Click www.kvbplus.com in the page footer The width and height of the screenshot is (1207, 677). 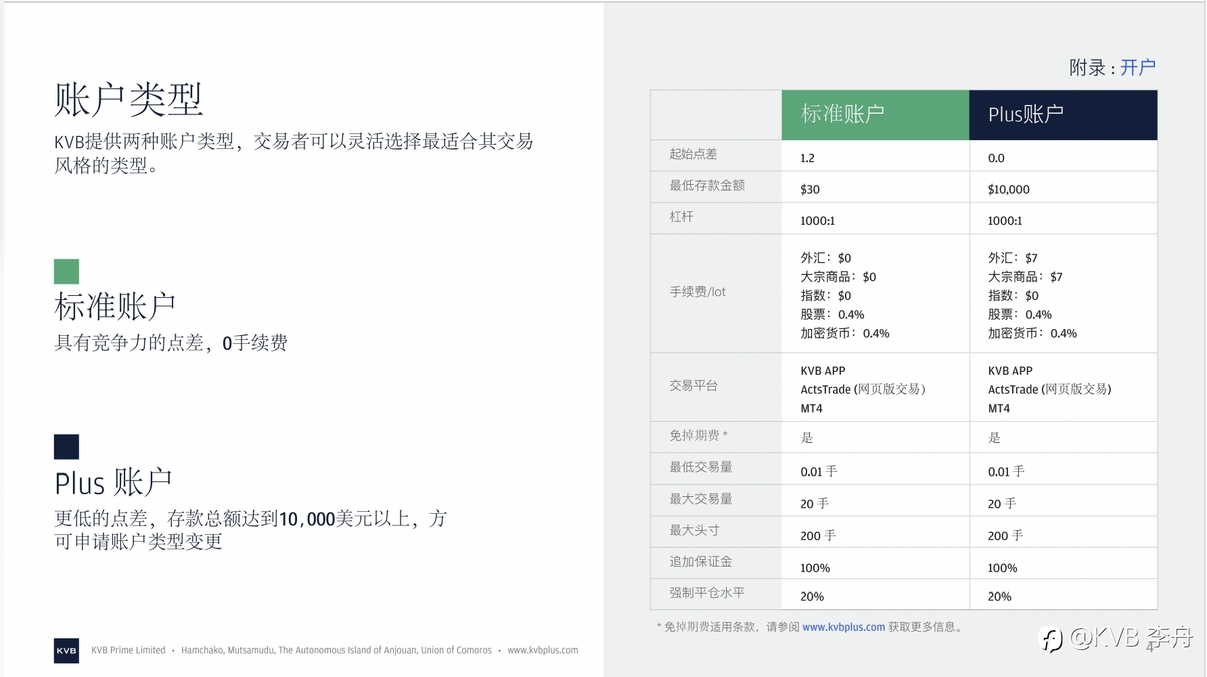coord(543,650)
